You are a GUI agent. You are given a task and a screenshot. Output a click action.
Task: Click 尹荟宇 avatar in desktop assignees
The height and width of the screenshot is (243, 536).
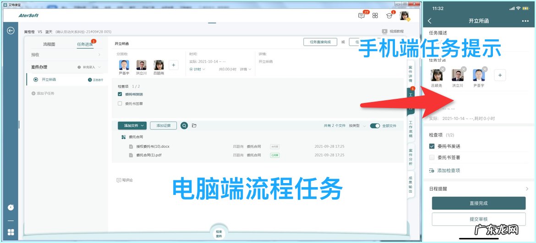click(124, 65)
